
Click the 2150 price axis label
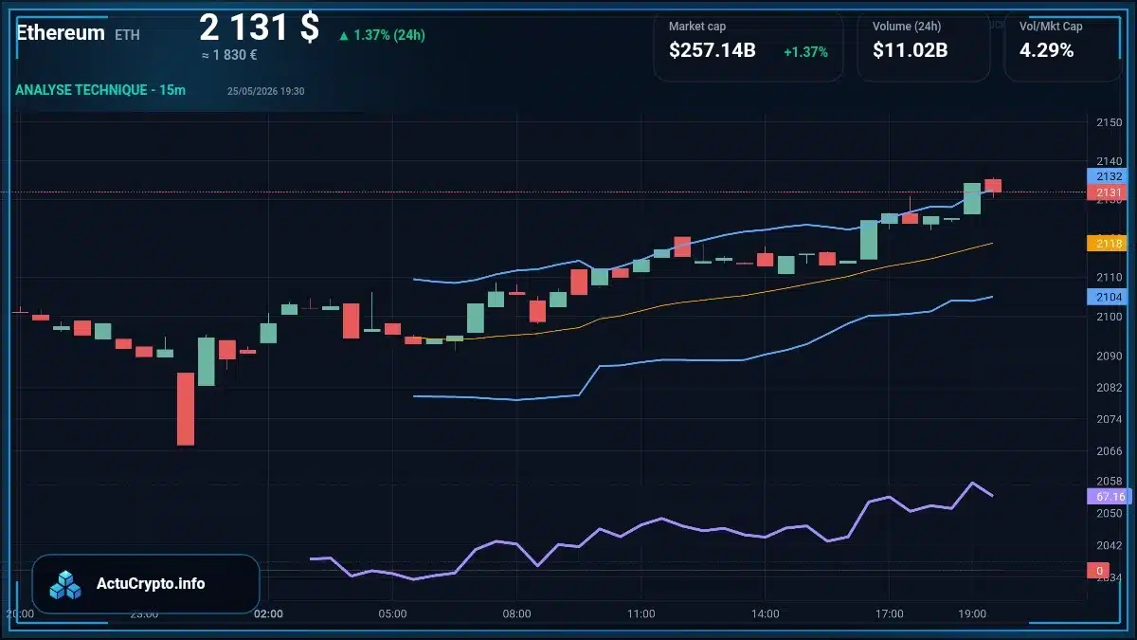point(1109,123)
